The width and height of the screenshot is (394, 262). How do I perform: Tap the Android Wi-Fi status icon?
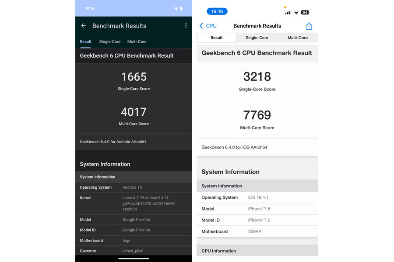pyautogui.click(x=176, y=9)
